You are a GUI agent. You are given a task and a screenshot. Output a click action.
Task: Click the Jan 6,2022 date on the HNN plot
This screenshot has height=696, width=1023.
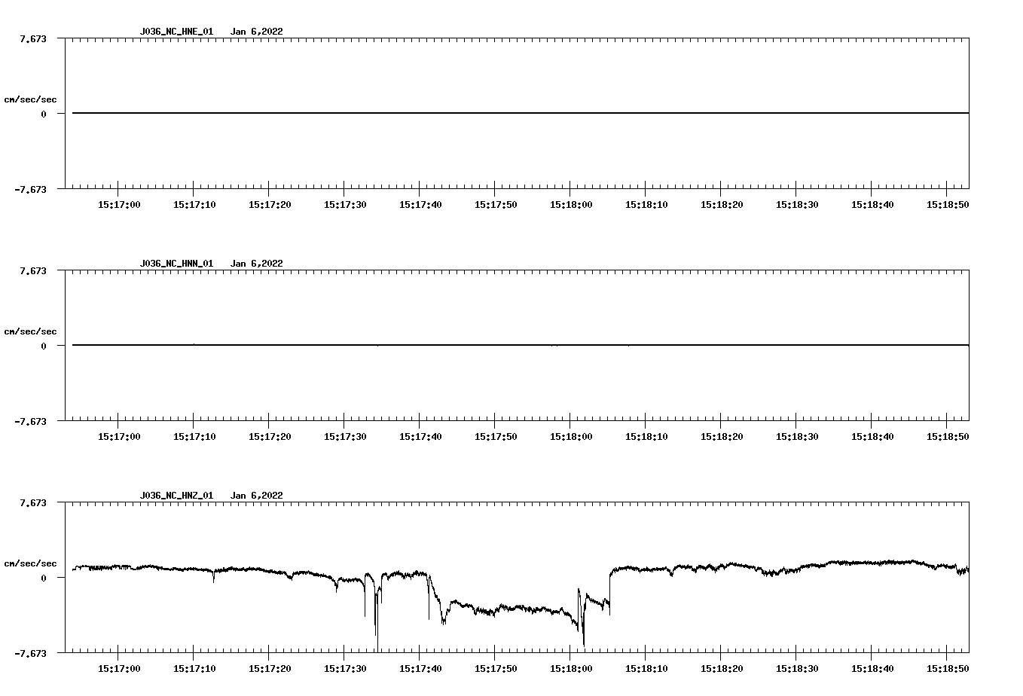coord(257,264)
